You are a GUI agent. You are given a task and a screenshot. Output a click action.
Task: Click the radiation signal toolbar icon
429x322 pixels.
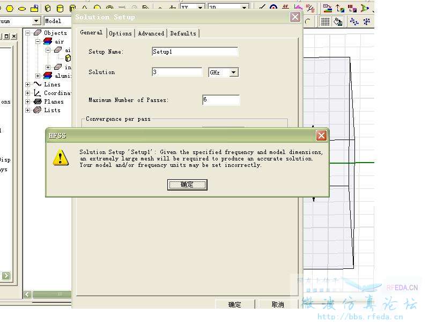pos(310,8)
